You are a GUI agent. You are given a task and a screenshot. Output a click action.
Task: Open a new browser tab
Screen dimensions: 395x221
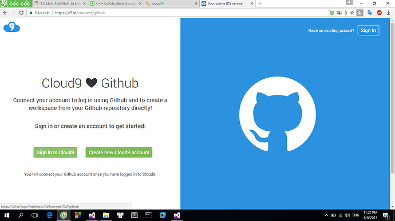click(260, 3)
